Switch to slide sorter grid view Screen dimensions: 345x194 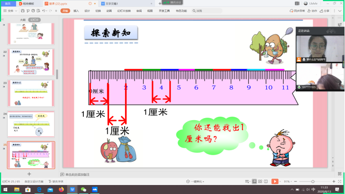pos(260,182)
